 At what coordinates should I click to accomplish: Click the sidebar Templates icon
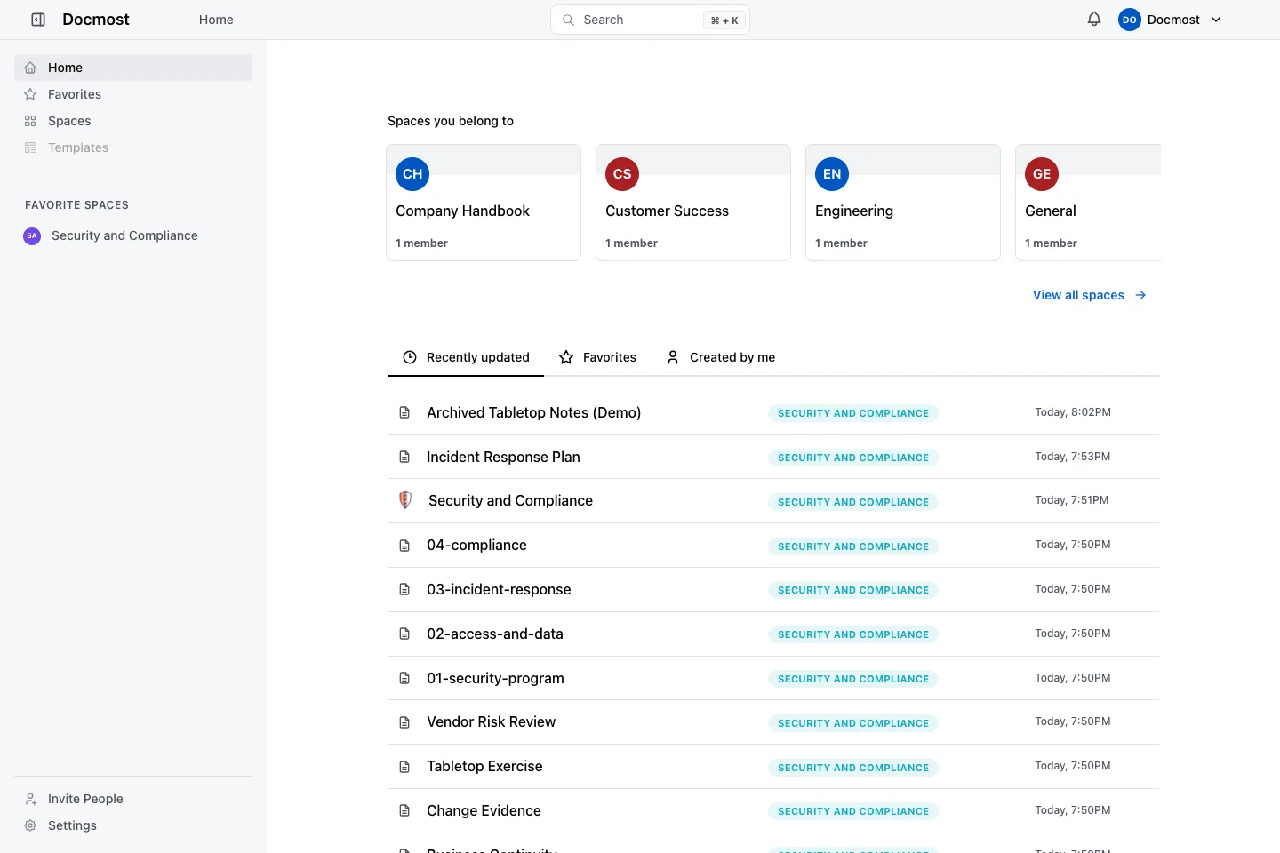[x=30, y=147]
